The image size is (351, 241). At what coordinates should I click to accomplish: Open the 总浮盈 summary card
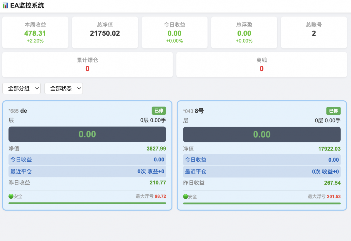244,32
